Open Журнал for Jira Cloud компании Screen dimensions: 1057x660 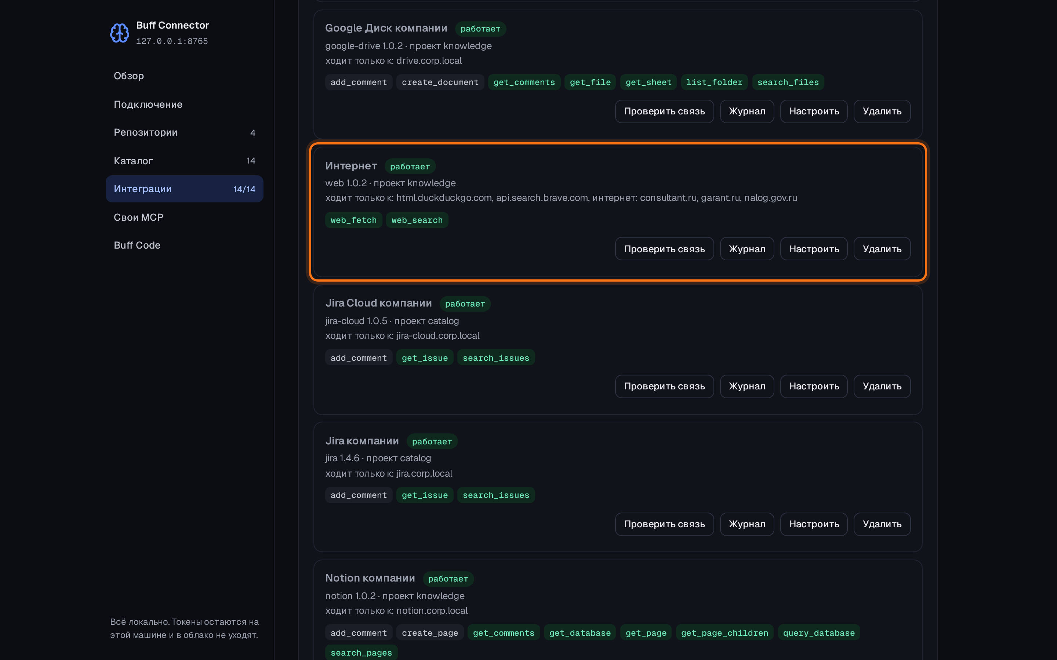point(747,386)
